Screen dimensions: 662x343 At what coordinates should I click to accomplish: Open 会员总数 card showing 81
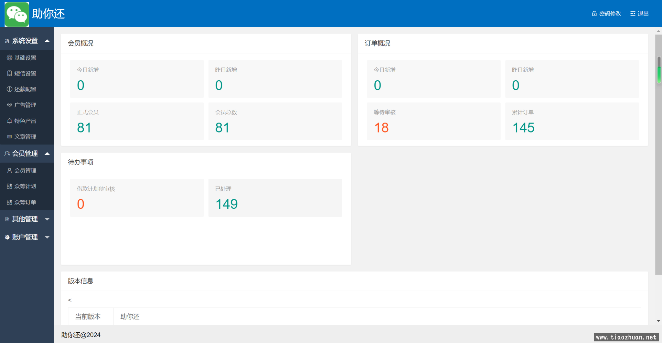coord(275,121)
